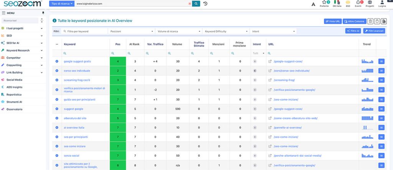
Task: Open the Intent filter dropdown
Action: [273, 31]
